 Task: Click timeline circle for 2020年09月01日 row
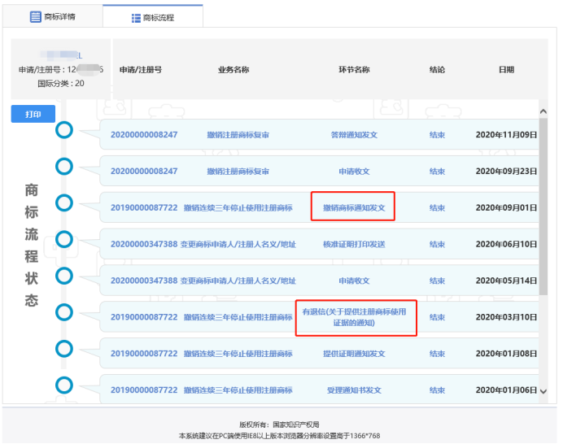point(64,203)
